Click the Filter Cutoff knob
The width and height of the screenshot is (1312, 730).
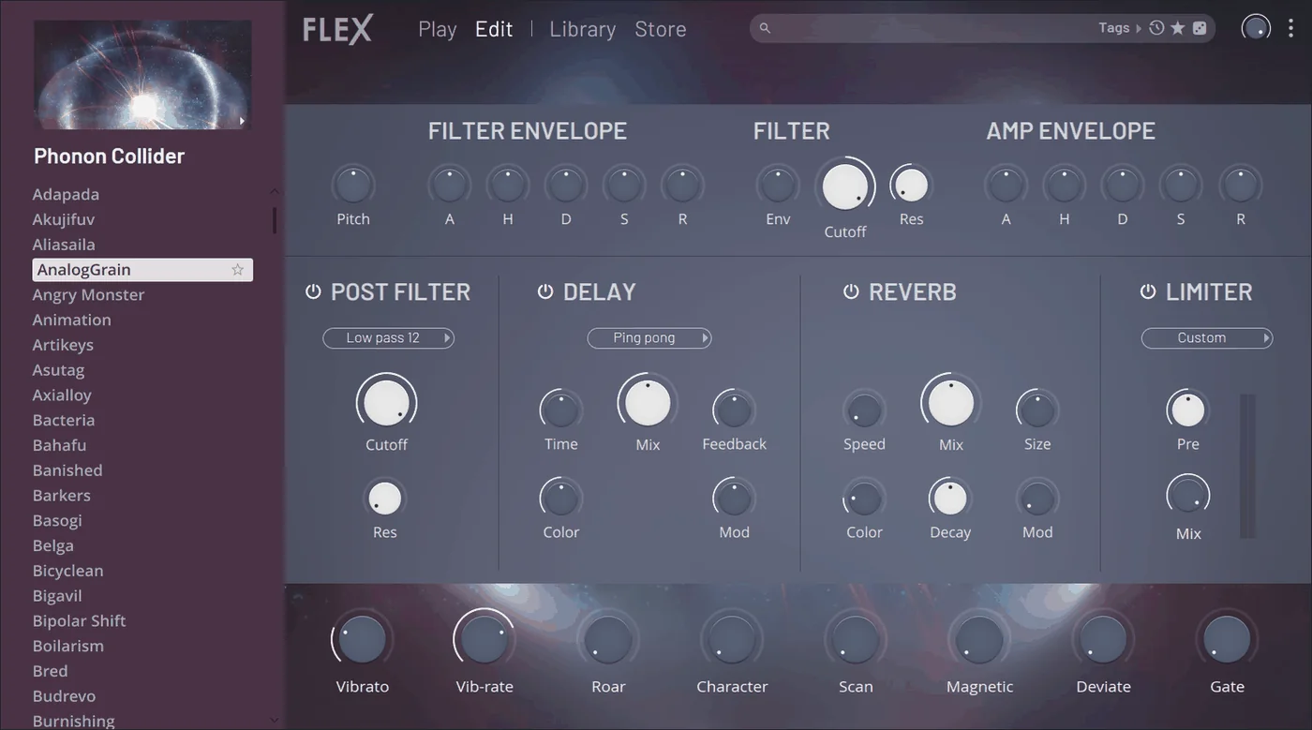845,186
